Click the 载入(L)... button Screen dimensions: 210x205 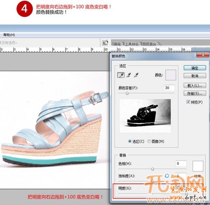click(x=195, y=85)
